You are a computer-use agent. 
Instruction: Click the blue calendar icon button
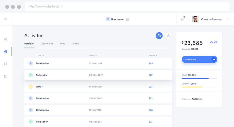[x=159, y=36]
